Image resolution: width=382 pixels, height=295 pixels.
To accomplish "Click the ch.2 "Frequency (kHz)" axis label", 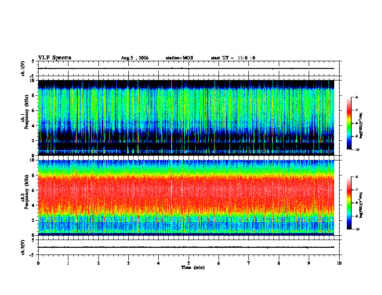I will coord(27,192).
